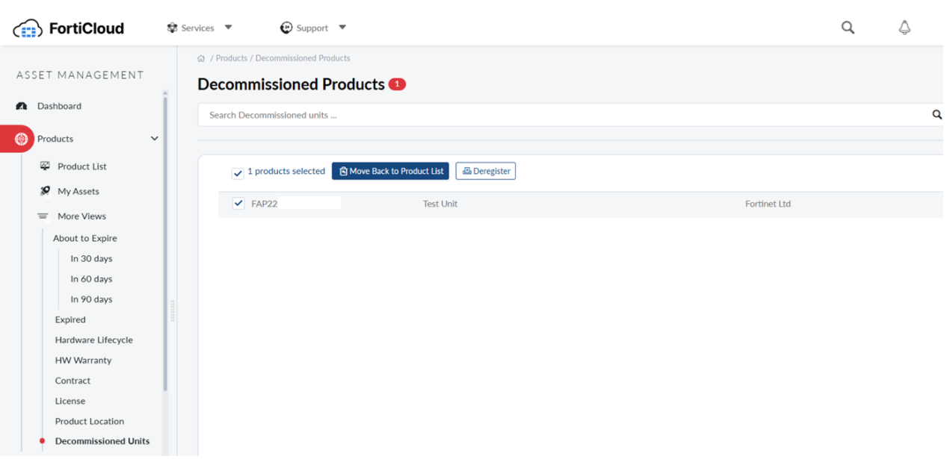Click the home breadcrumb icon
Screen dimensions: 947x459
tap(201, 58)
